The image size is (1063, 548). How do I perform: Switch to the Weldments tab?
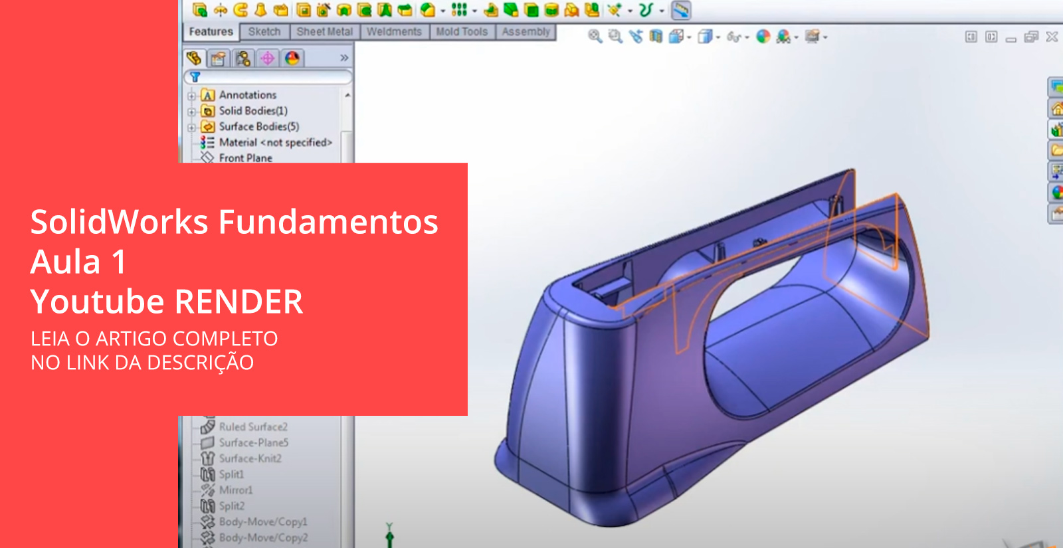(394, 31)
